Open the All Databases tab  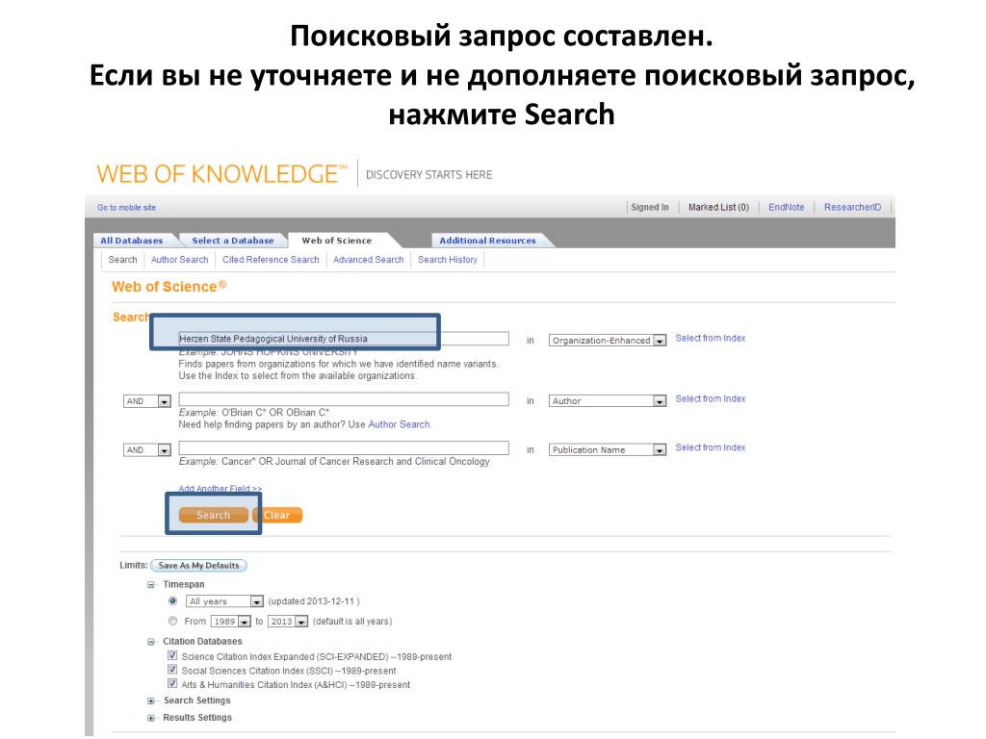pyautogui.click(x=131, y=240)
